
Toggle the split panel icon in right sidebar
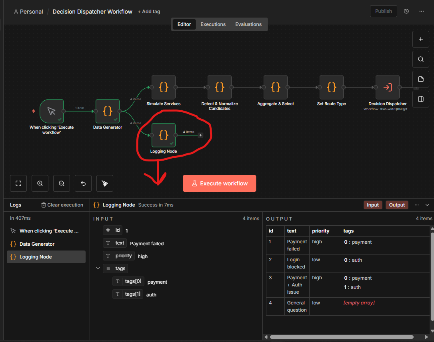420,99
